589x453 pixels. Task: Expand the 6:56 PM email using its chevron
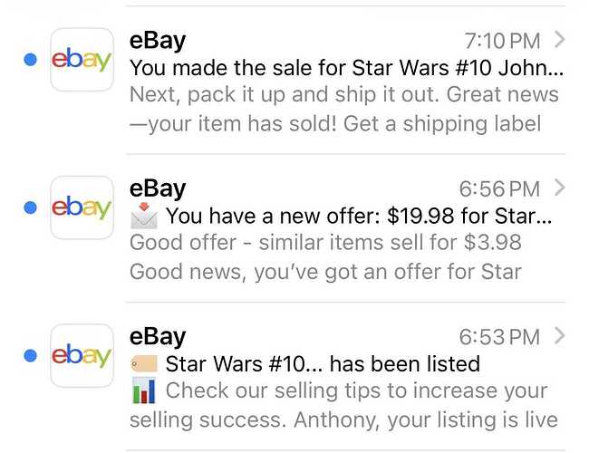(x=559, y=188)
